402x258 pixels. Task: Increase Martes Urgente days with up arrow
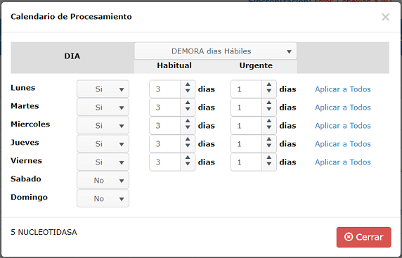269,103
